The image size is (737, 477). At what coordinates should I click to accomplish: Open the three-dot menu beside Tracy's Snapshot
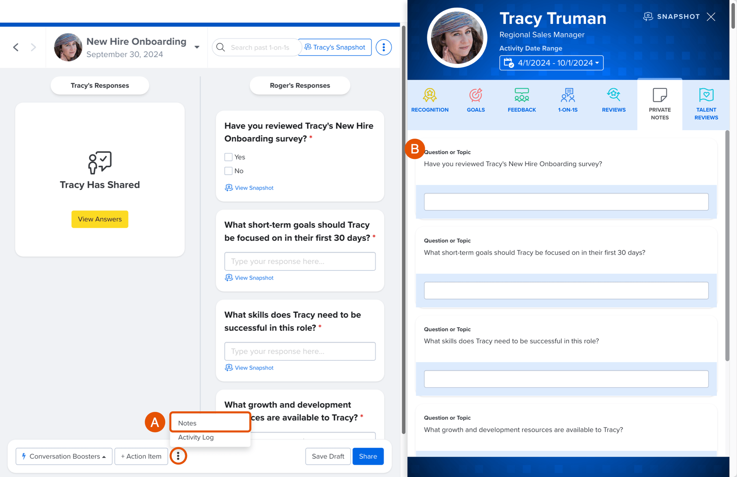point(383,47)
